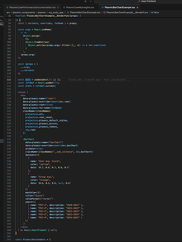Click the file icon on PlasmicCawMyInsights.tsx tab

(x=64, y=7)
